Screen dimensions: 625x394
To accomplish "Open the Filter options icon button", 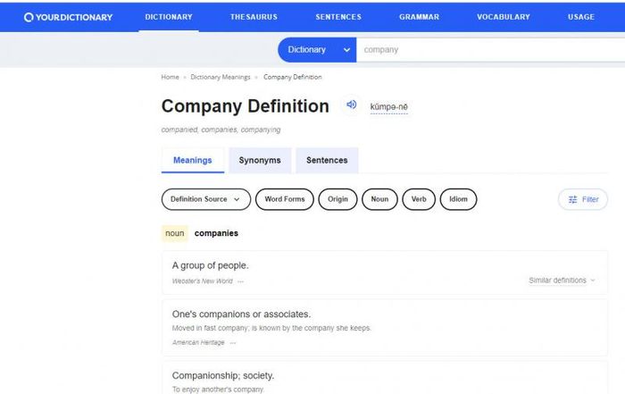I will (583, 199).
